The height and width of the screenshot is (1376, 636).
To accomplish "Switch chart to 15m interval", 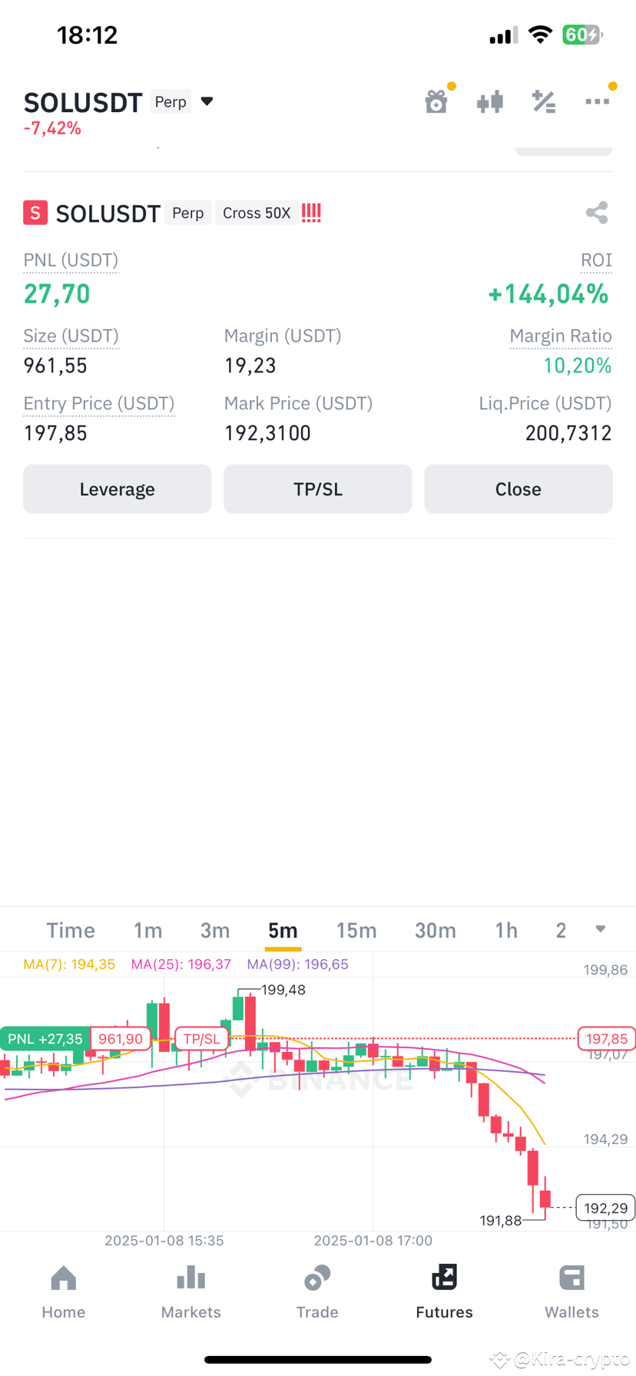I will point(356,931).
